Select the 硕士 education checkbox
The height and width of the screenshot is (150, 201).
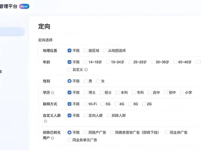point(102,92)
